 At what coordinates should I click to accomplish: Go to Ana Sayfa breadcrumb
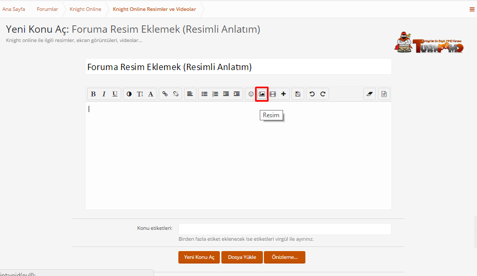tap(13, 9)
